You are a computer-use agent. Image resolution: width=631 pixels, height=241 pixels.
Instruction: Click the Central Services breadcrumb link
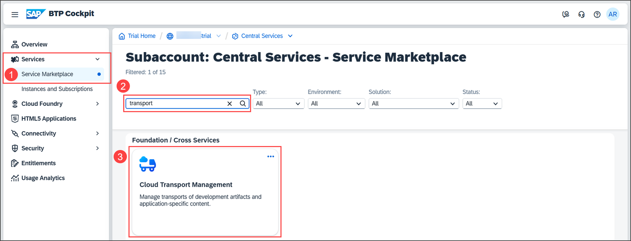[262, 36]
